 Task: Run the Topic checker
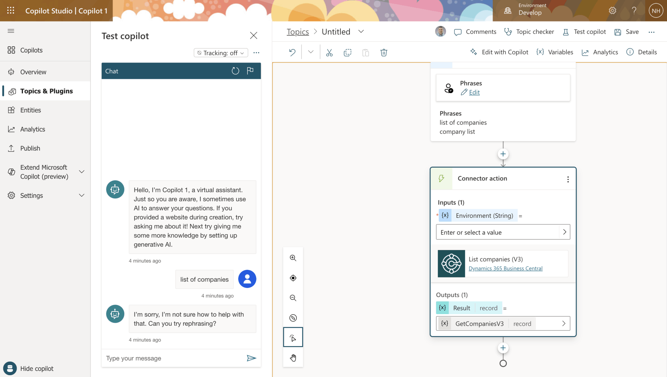click(x=529, y=32)
